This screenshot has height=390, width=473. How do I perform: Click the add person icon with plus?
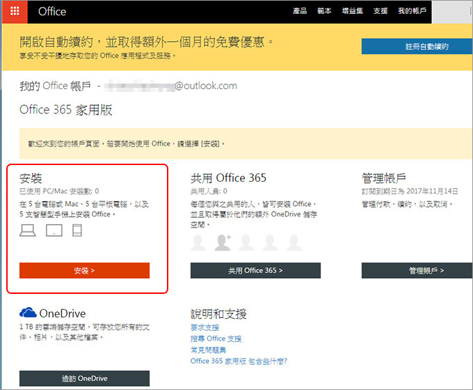click(x=223, y=242)
